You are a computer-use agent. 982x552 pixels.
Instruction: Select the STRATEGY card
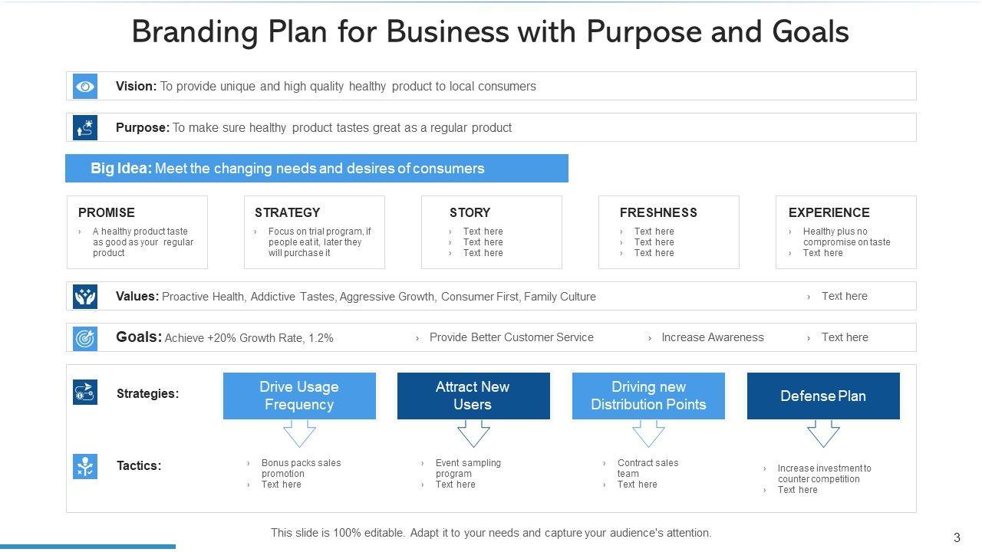(x=315, y=232)
